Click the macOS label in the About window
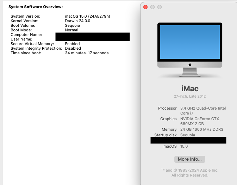 [x=170, y=147]
